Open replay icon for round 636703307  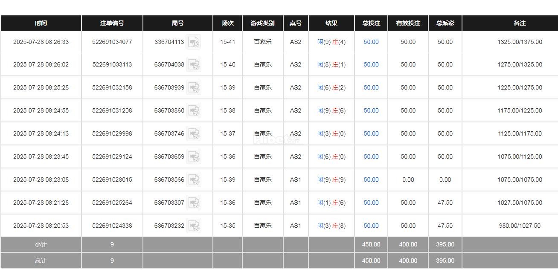(194, 203)
